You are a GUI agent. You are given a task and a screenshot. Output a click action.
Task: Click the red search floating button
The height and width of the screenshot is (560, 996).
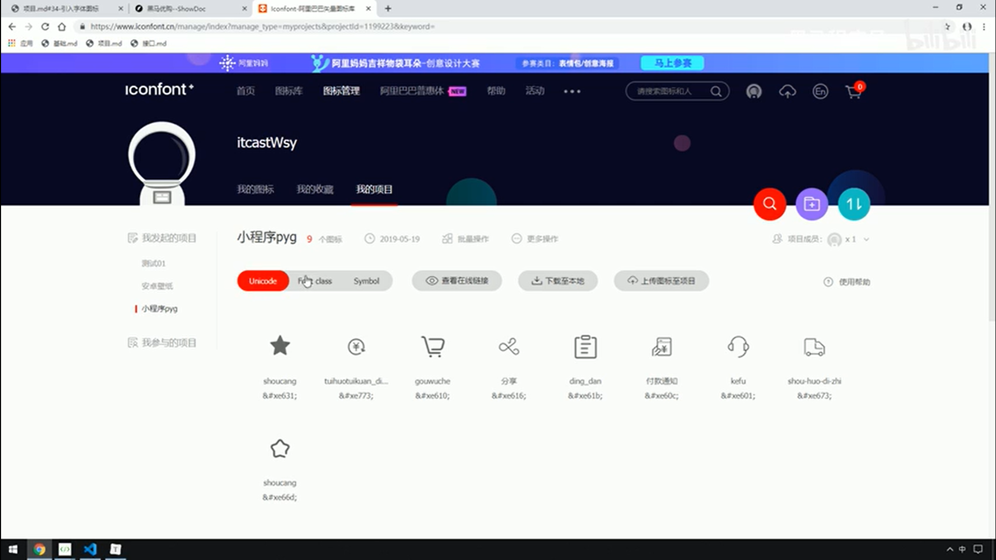click(769, 204)
